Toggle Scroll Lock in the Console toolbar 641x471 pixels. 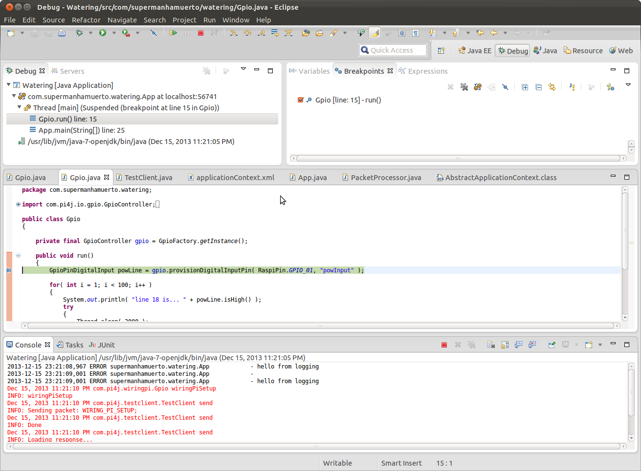(x=505, y=345)
